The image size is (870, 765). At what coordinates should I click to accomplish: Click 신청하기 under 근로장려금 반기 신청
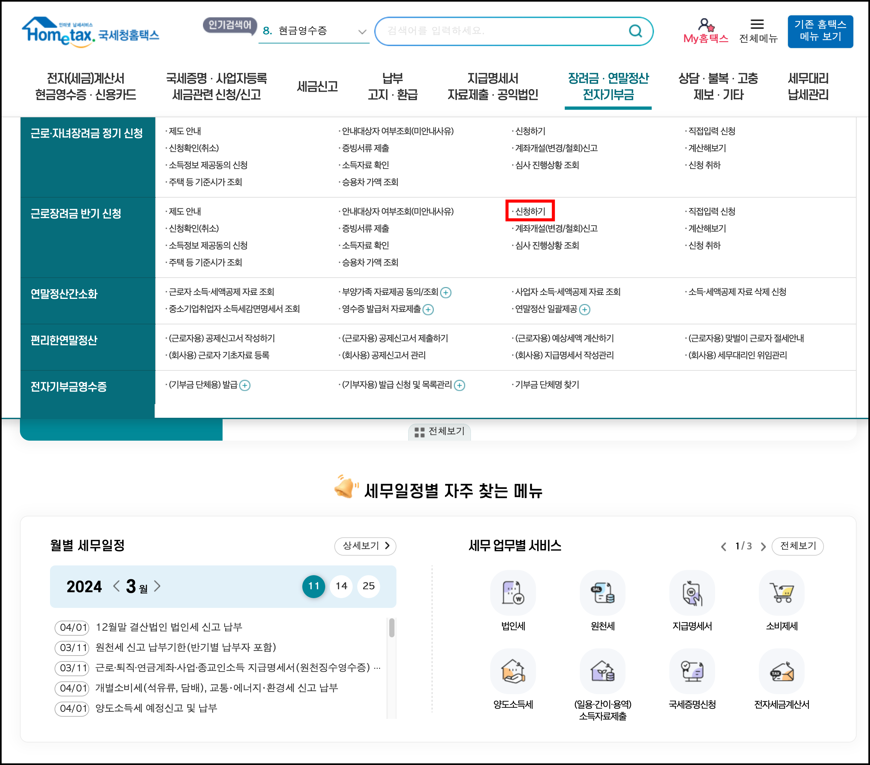pos(529,211)
